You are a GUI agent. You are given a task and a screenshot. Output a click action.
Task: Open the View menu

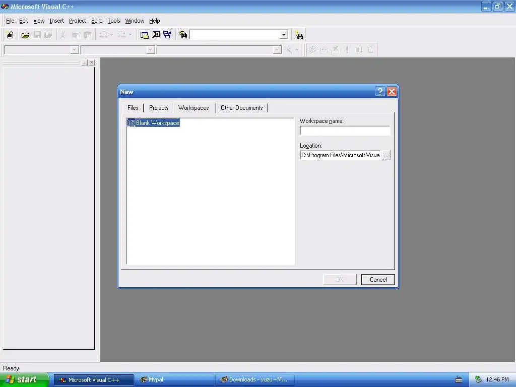click(39, 21)
